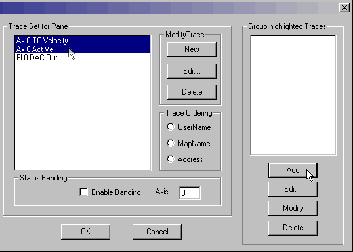This screenshot has width=353, height=252.
Task: Open Edit... in the ModifyTrace group
Action: point(192,71)
